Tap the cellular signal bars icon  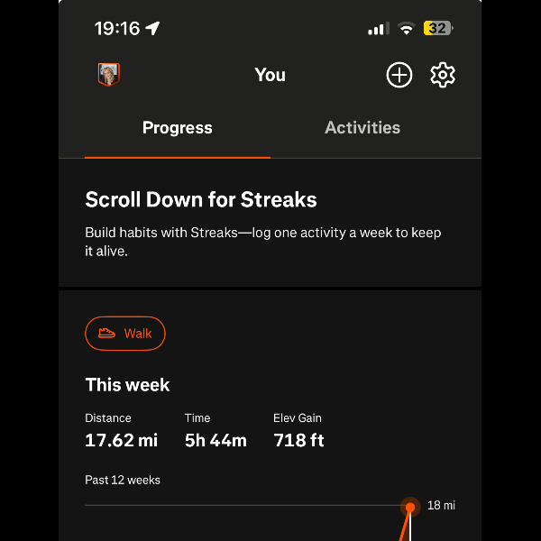[378, 29]
